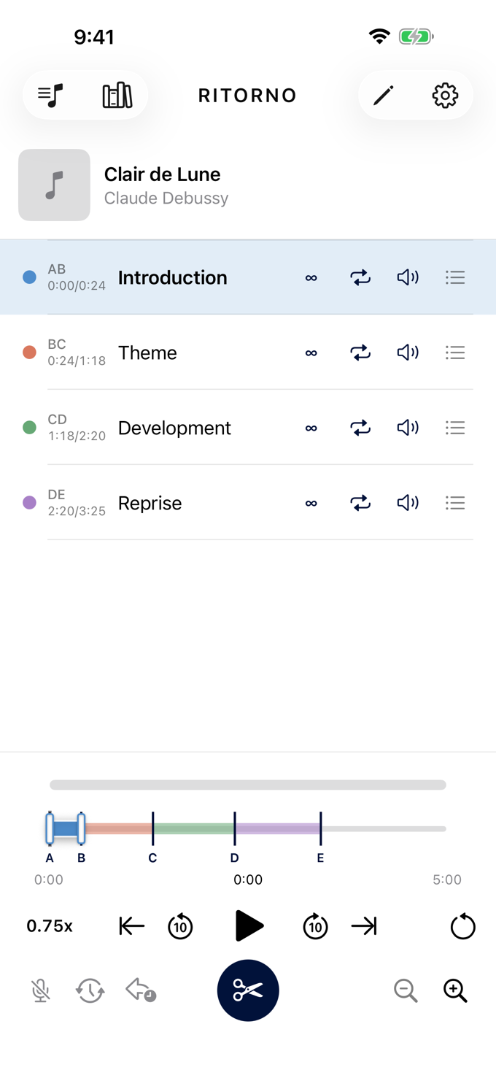
Task: Tap the Clair de Lune album artwork
Action: (54, 185)
